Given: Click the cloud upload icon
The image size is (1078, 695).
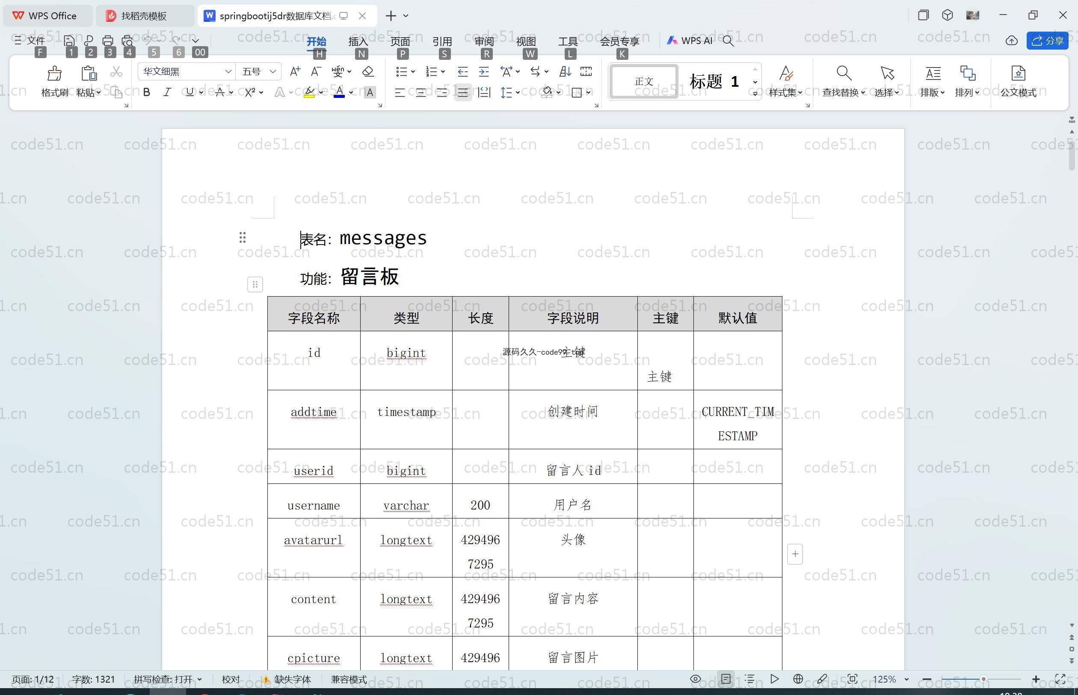Looking at the screenshot, I should [x=1011, y=41].
